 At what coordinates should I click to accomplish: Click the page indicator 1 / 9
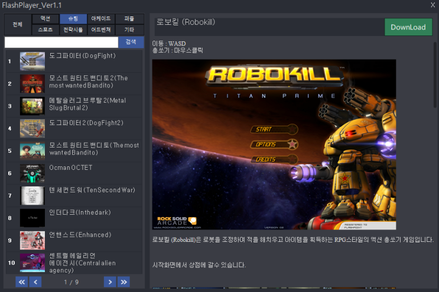[x=71, y=282]
